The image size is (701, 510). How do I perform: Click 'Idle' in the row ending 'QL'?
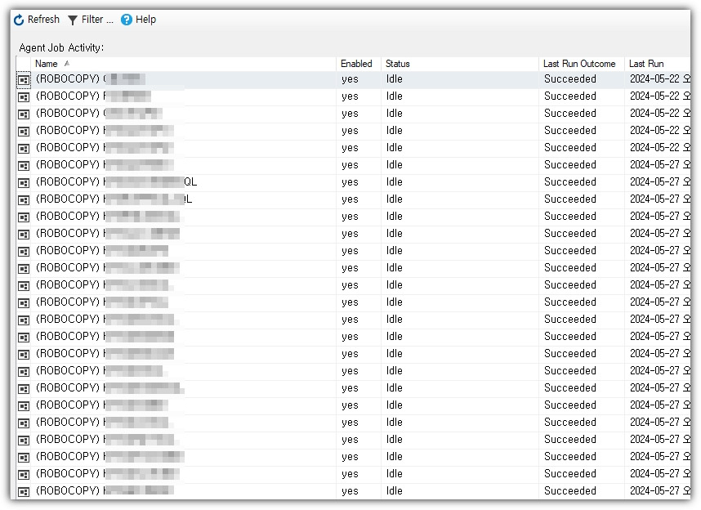tap(395, 182)
